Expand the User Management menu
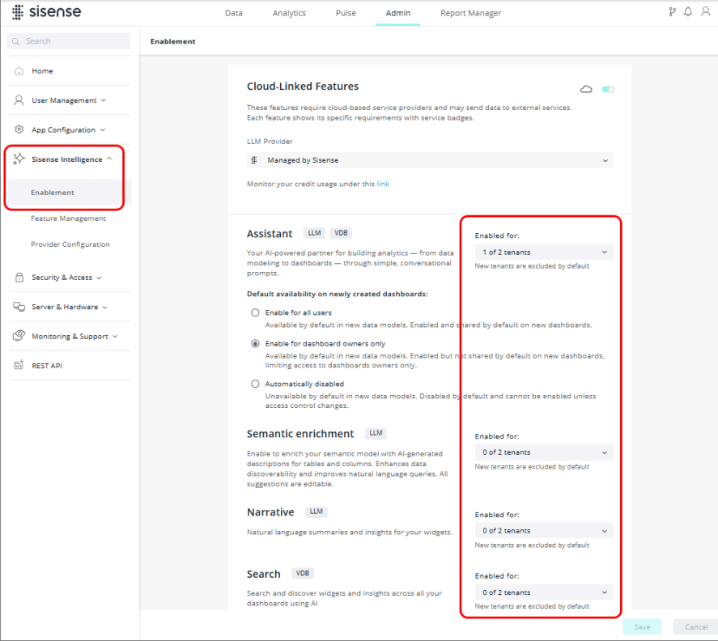This screenshot has height=641, width=718. [x=104, y=100]
